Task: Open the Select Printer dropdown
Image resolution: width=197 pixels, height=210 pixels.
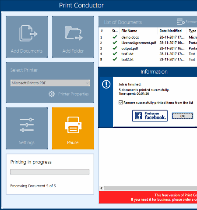Action: 50,83
